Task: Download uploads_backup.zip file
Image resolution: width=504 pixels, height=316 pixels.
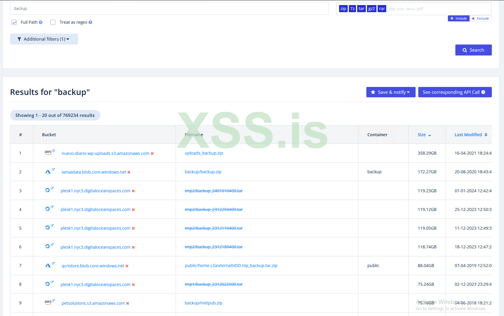Action: pyautogui.click(x=204, y=153)
